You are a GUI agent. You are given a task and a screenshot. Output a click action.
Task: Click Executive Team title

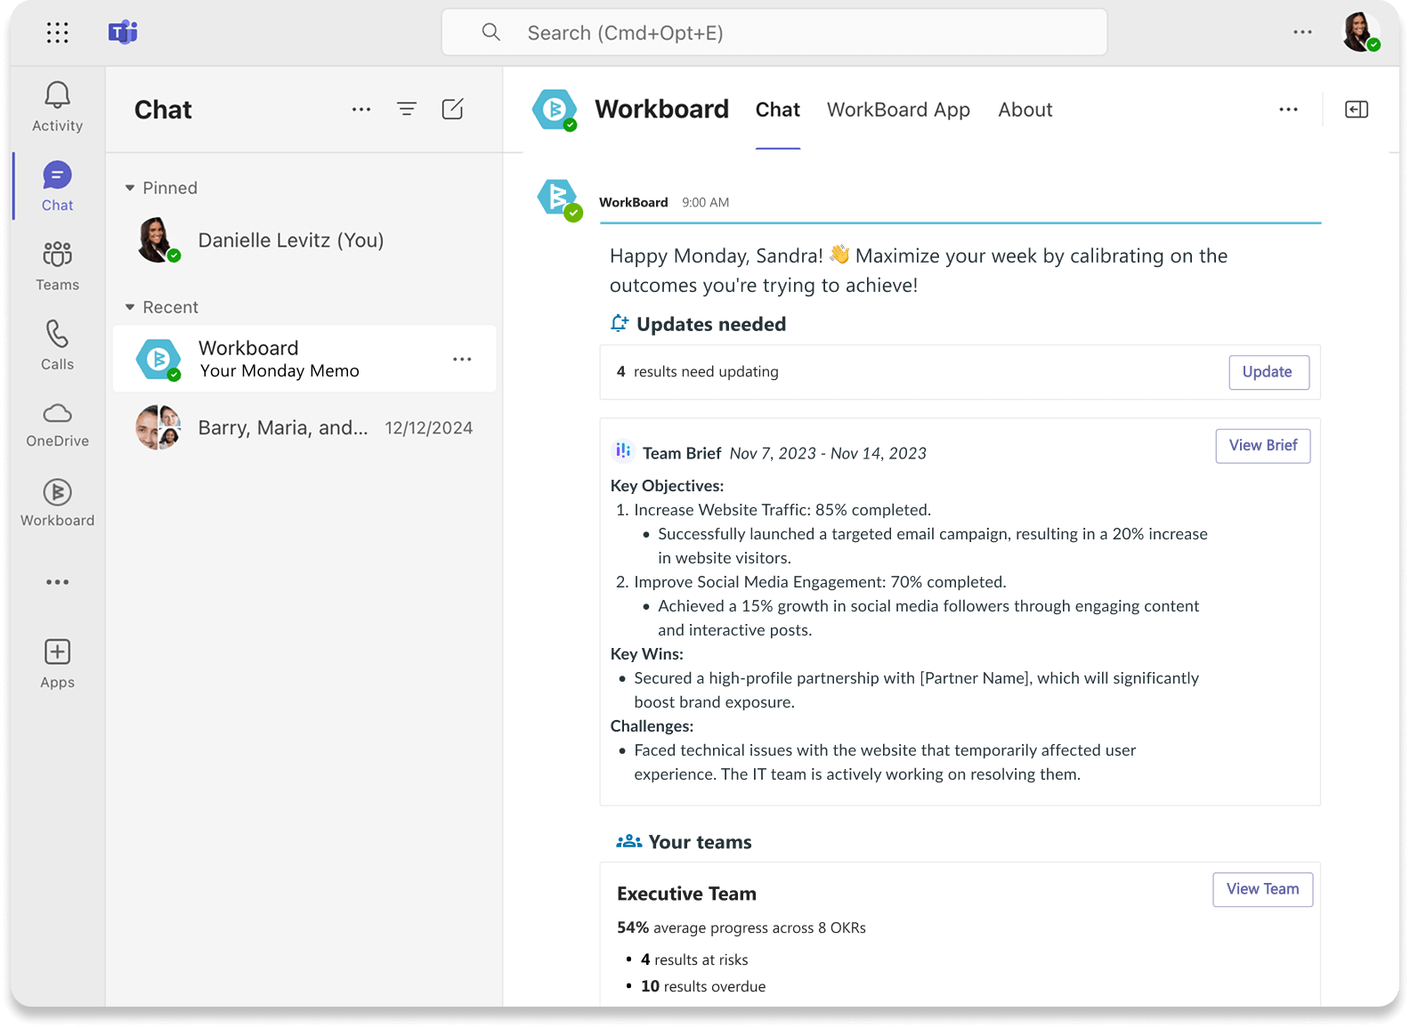[x=686, y=894]
